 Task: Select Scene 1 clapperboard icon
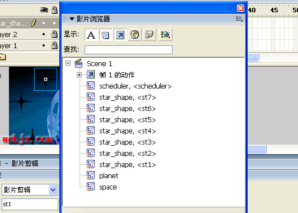click(78, 63)
